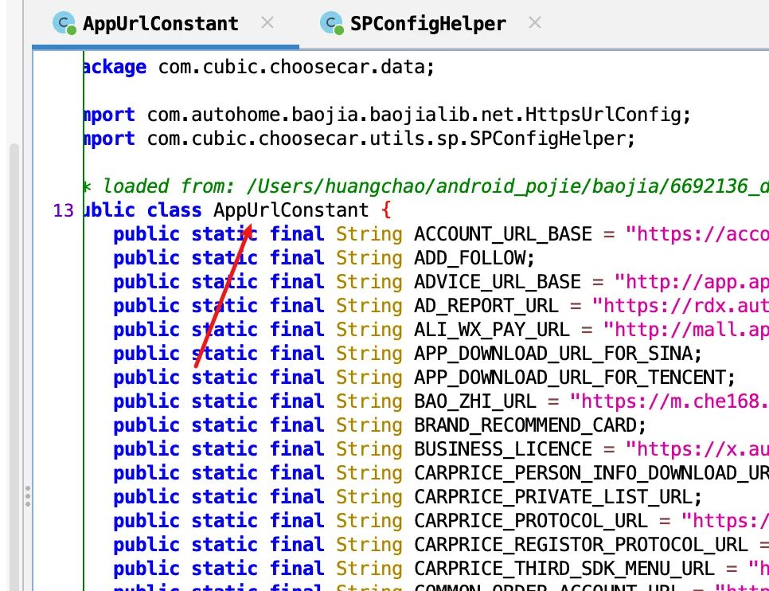
Task: Click the SPConfigHelper import line
Action: click(360, 139)
